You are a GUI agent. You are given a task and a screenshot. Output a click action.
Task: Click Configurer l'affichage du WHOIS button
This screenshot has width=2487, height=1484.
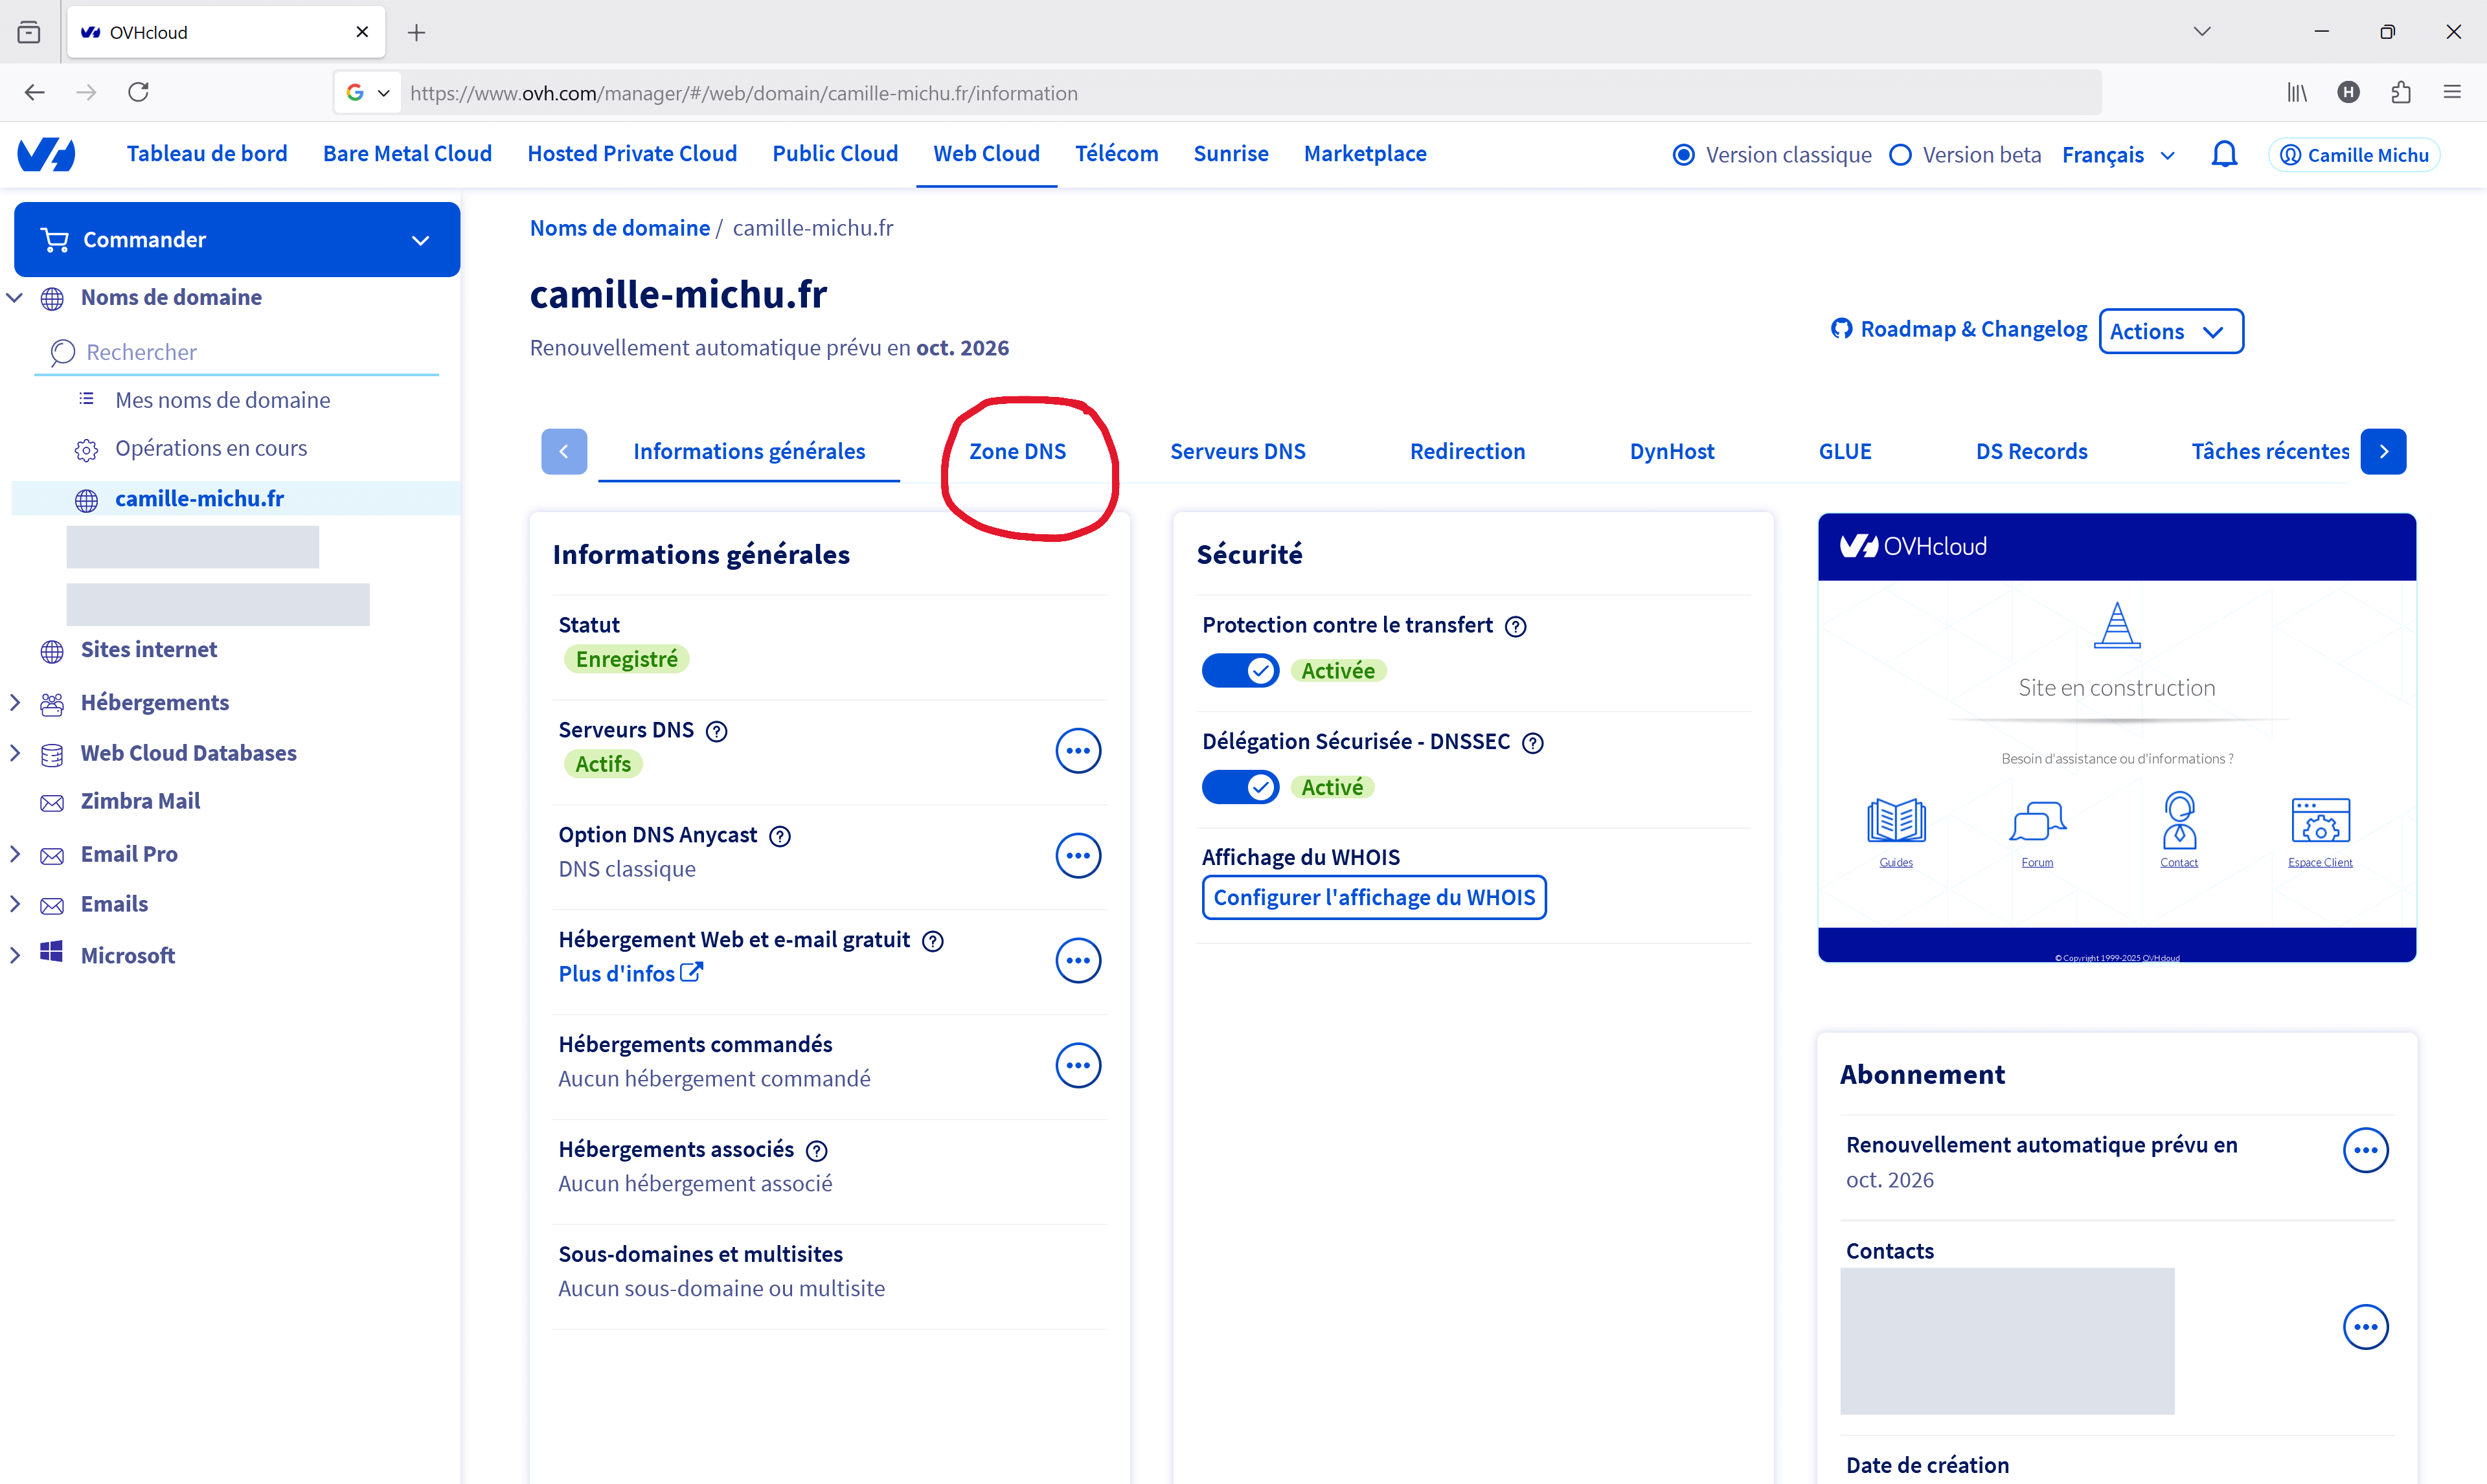(x=1373, y=897)
